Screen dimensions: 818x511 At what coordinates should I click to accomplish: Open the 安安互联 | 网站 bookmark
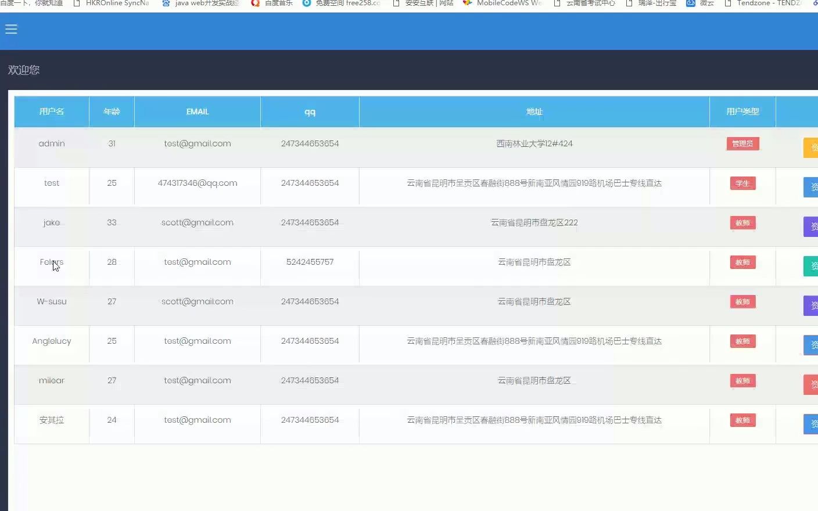pyautogui.click(x=423, y=3)
